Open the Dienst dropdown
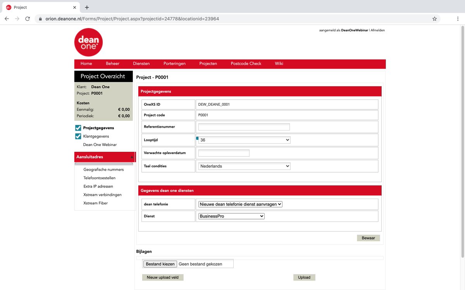The height and width of the screenshot is (290, 465). [231, 216]
